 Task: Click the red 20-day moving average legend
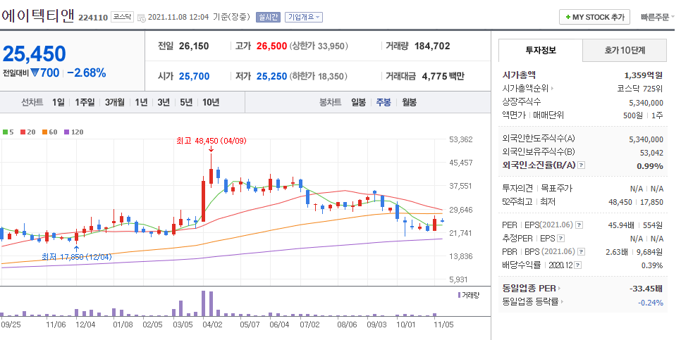coord(27,132)
